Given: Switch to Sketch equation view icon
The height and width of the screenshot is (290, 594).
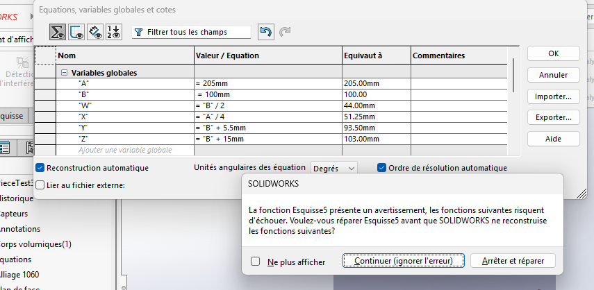Looking at the screenshot, I should click(x=77, y=32).
